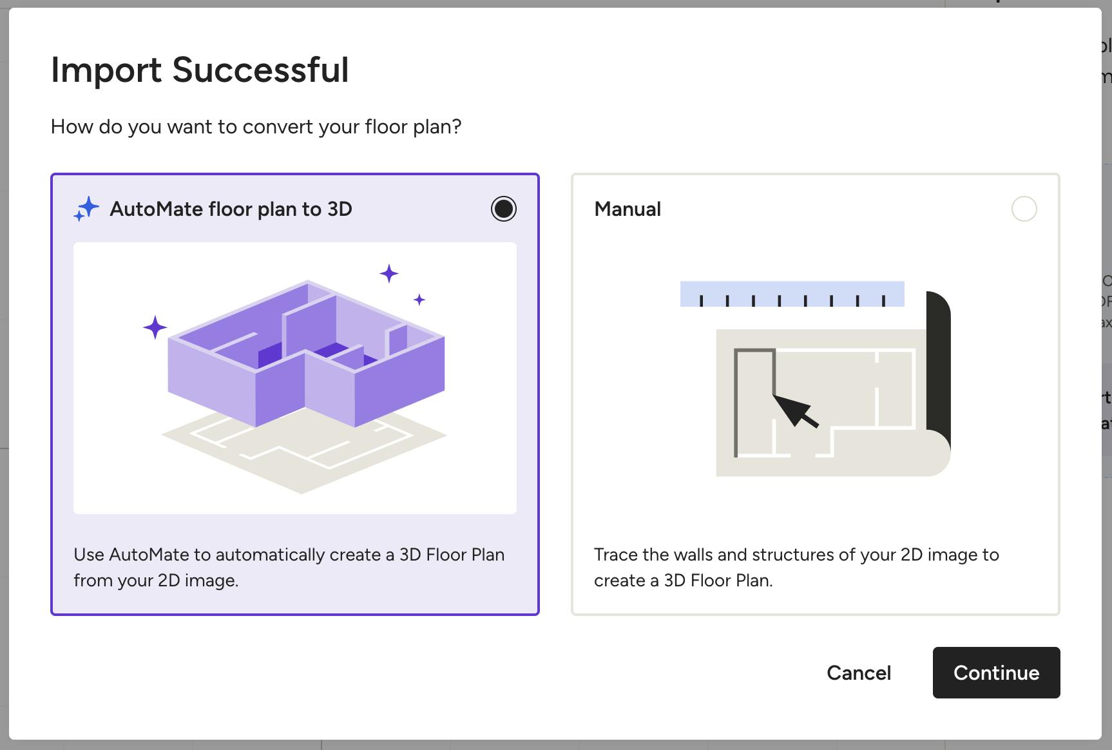Image resolution: width=1112 pixels, height=750 pixels.
Task: Click the 'AutoMate floor plan to 3D' heading
Action: 231,209
